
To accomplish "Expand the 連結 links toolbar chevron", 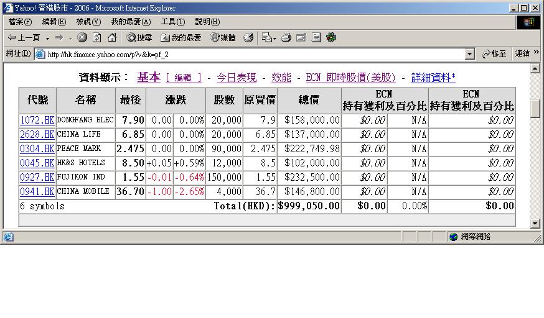I will [x=537, y=52].
